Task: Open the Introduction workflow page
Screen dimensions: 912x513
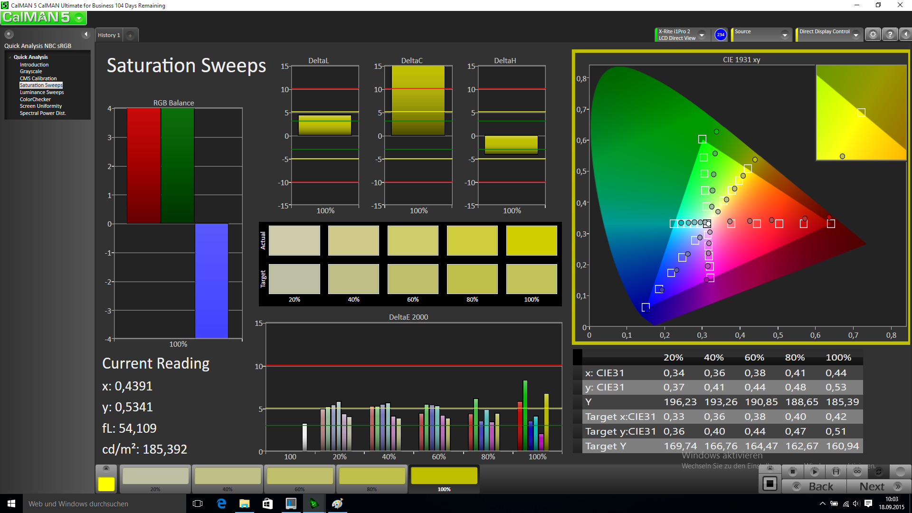Action: (34, 65)
